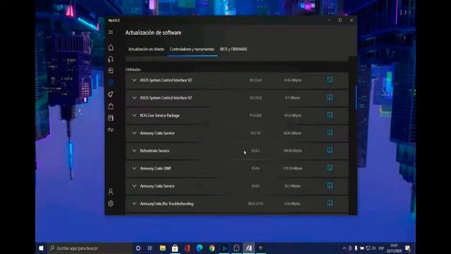Screen dimensions: 451x254
Task: Expand ASUS System Control Interface V2 14.56 MBytes row
Action: coord(134,80)
